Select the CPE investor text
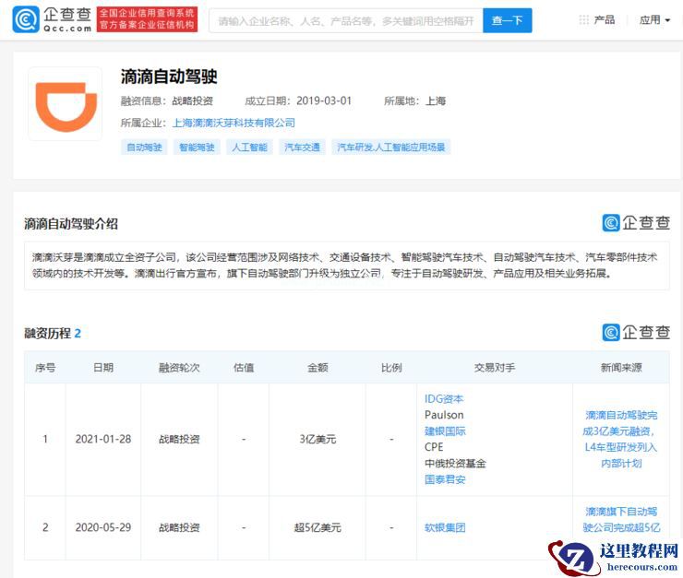This screenshot has width=683, height=578. point(434,447)
